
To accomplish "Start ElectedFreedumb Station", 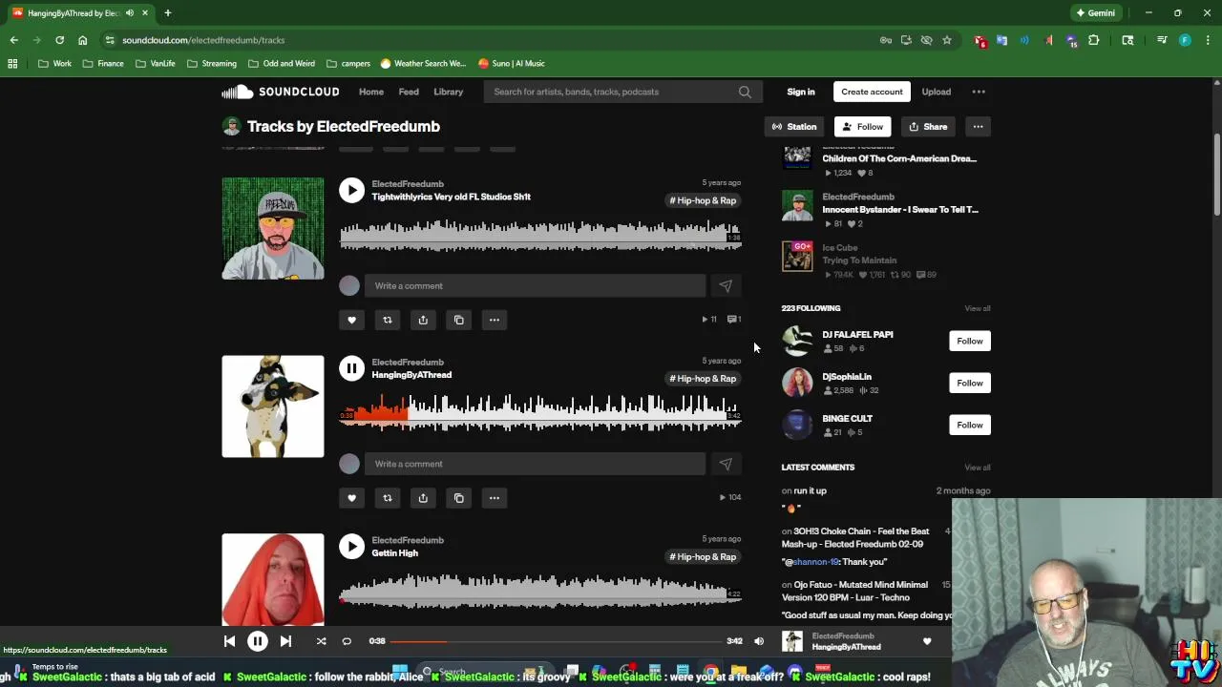I will click(x=794, y=127).
